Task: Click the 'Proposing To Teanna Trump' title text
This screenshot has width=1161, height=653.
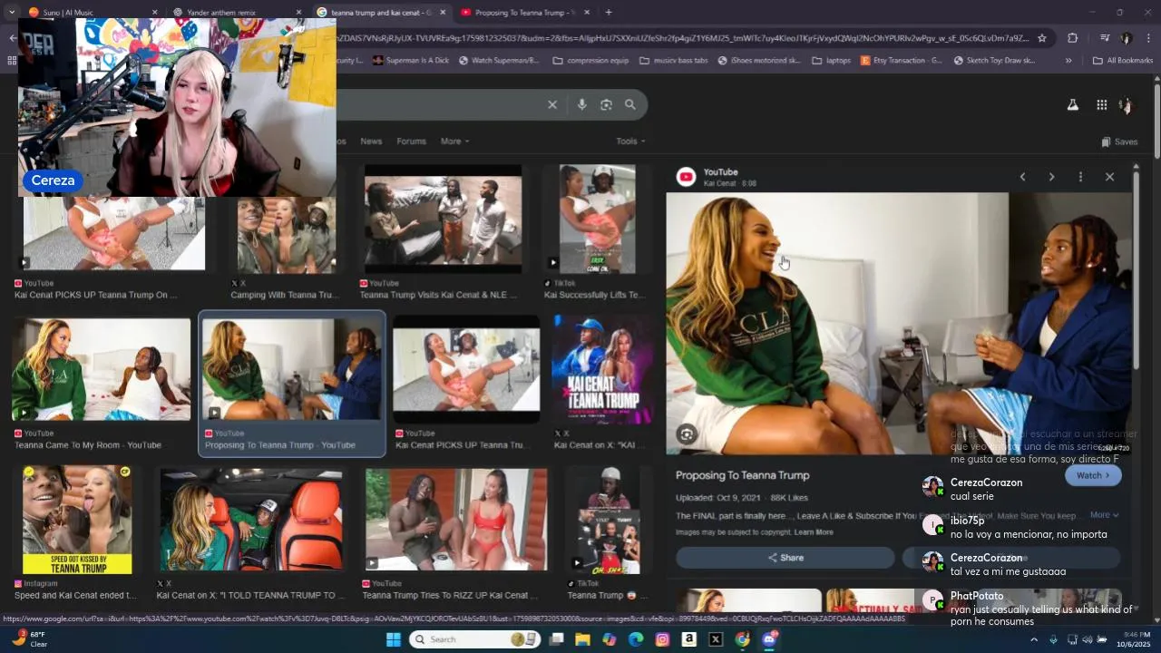Action: pyautogui.click(x=742, y=475)
